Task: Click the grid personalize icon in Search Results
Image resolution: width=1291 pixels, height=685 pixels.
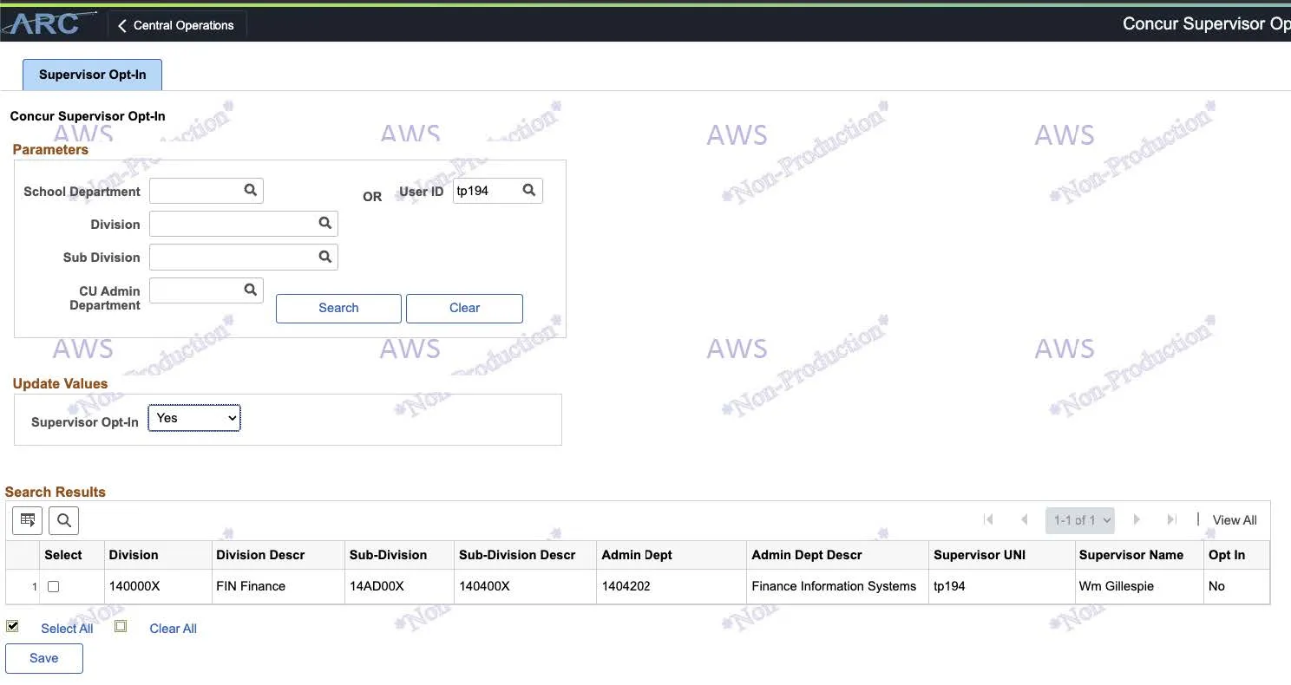Action: tap(27, 520)
